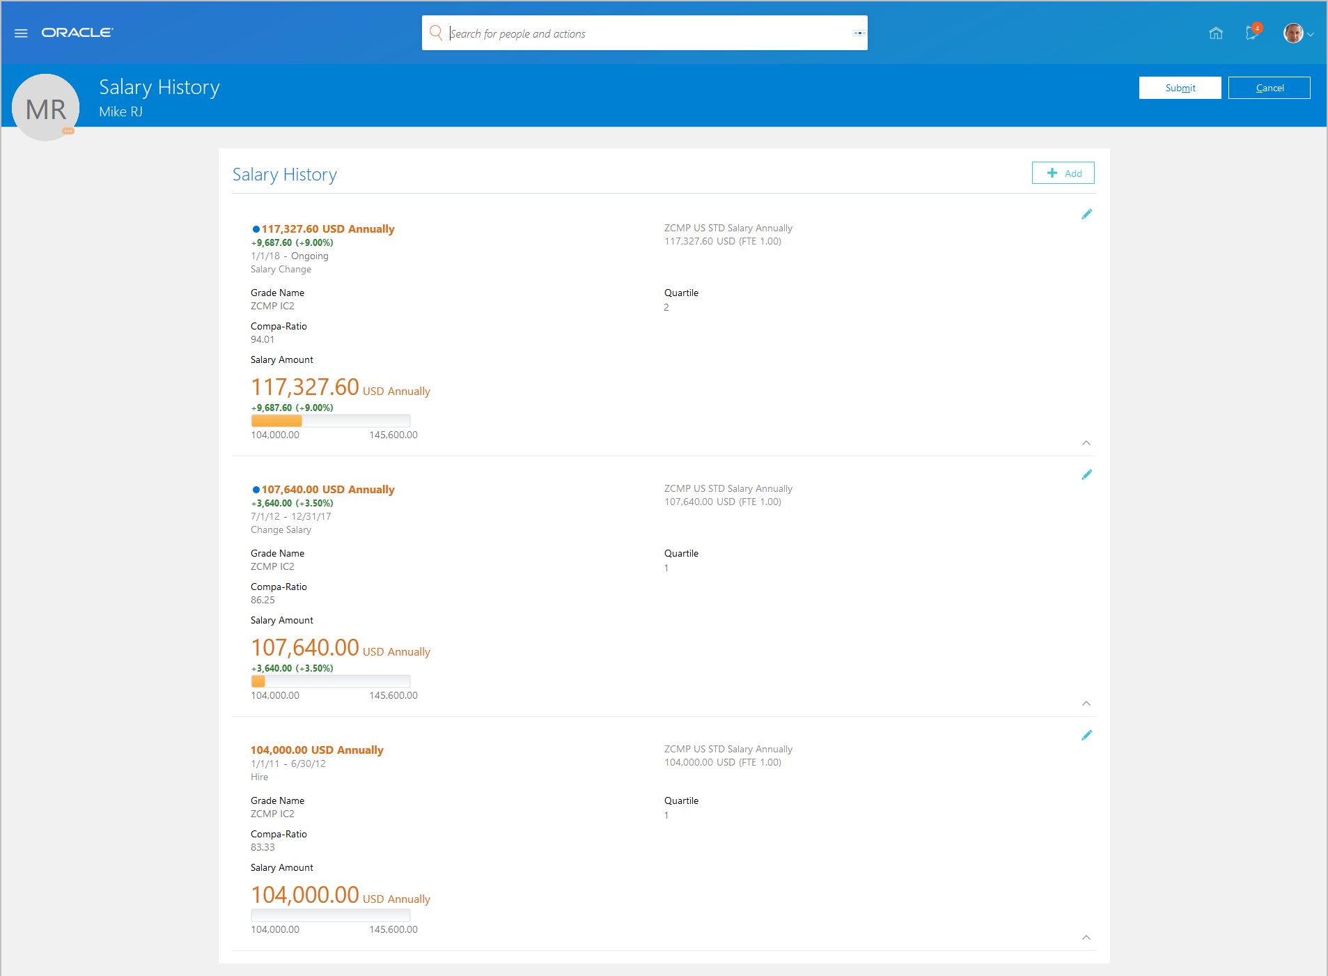1328x976 pixels.
Task: Open the user profile avatar menu
Action: point(1298,33)
